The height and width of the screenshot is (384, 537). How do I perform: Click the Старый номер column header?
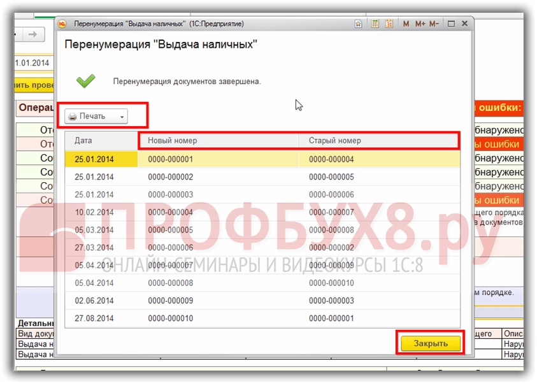tap(378, 141)
